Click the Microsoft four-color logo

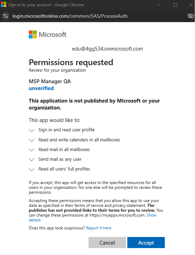click(x=33, y=35)
